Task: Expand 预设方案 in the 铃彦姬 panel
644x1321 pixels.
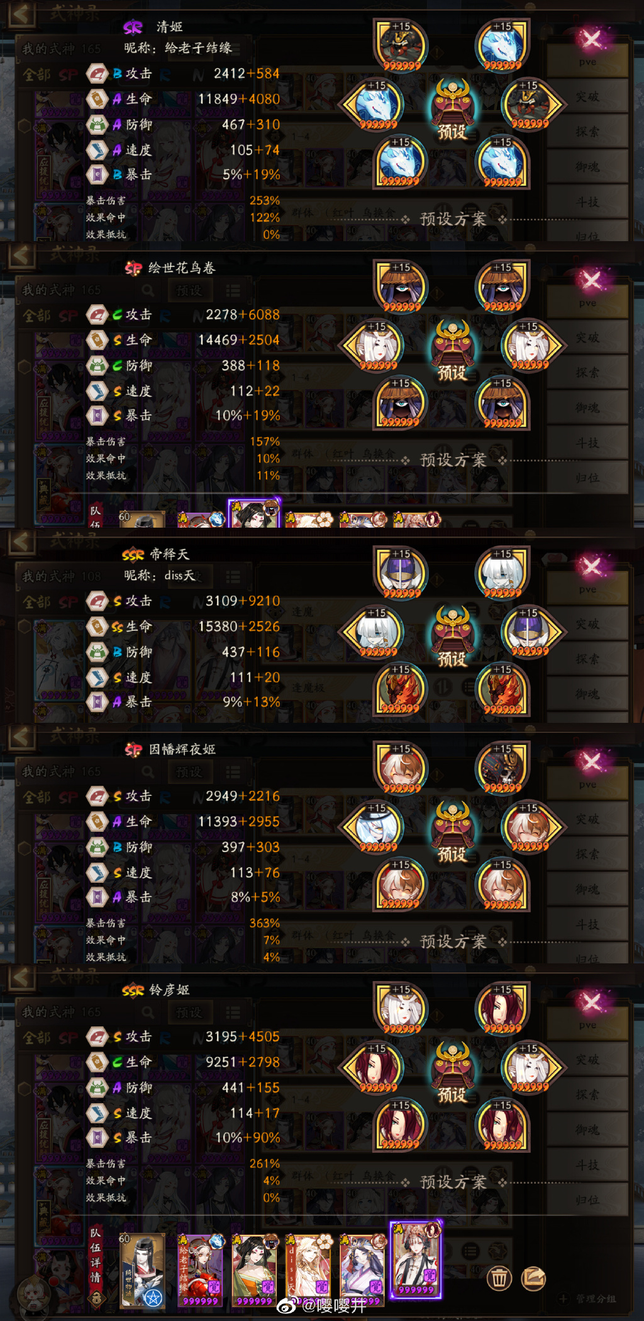Action: [453, 1182]
